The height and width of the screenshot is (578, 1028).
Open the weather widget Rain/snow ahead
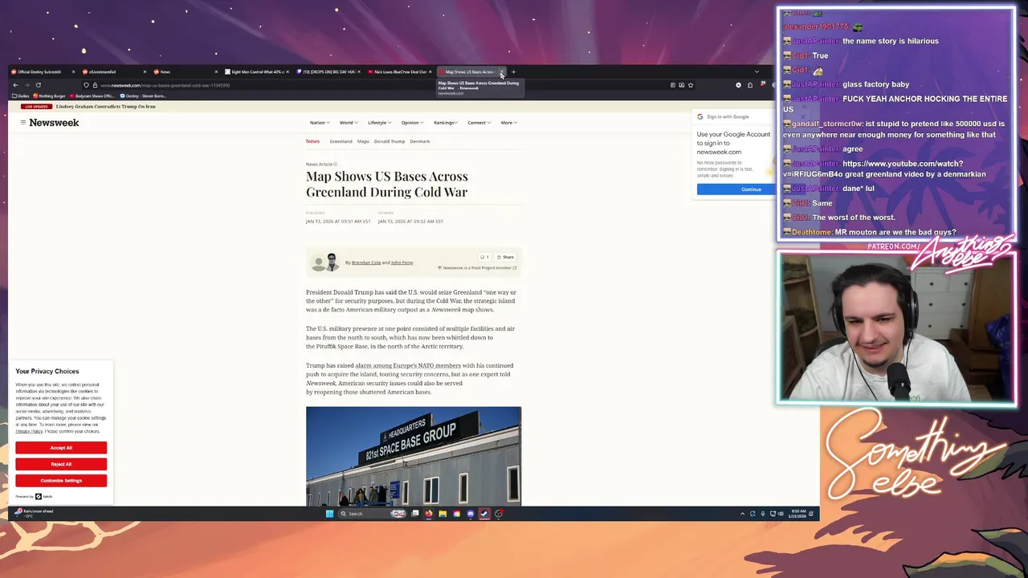34,513
